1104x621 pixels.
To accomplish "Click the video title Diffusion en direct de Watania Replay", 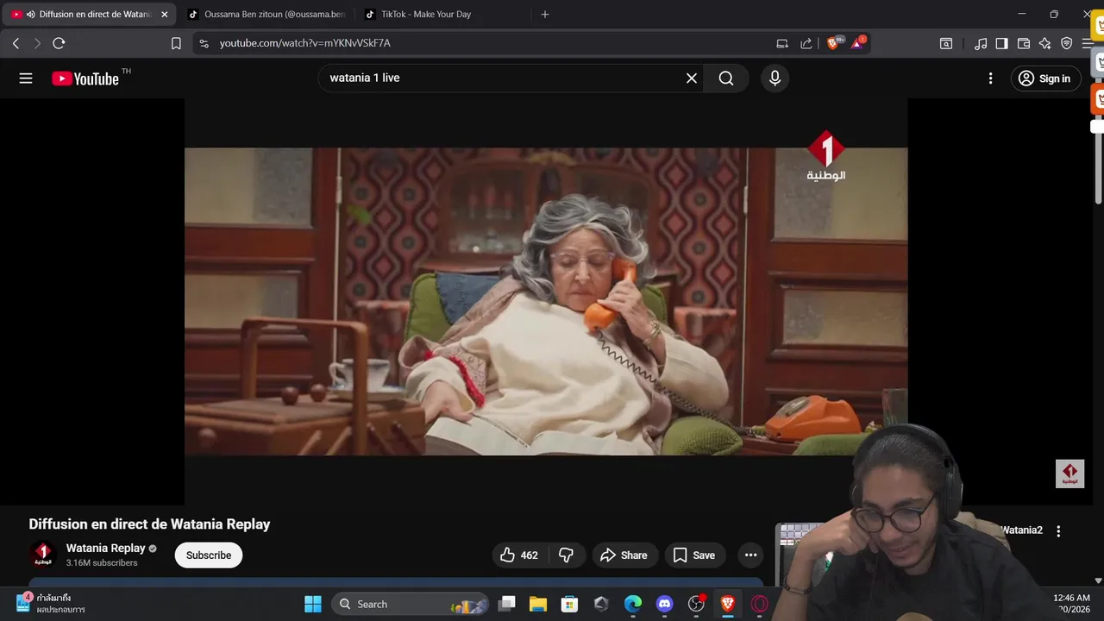I will pos(149,524).
